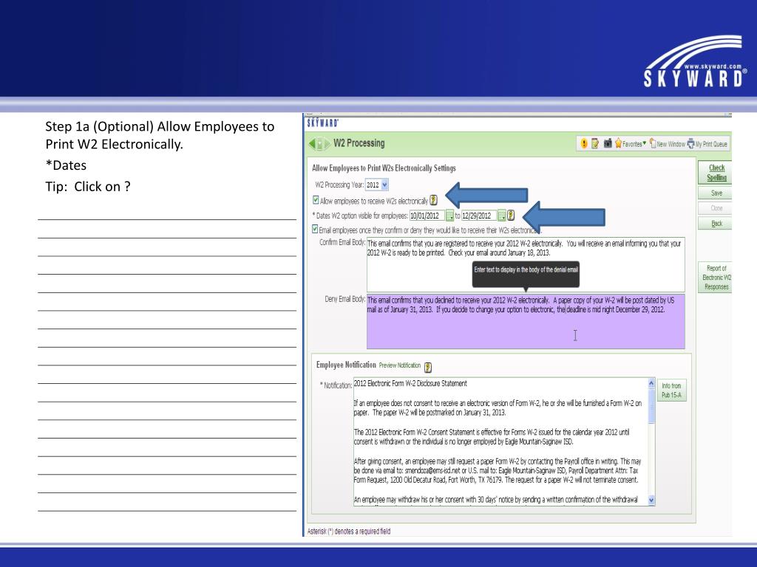This screenshot has height=567, width=757.
Task: Open the Favorites drop-down
Action: [631, 144]
